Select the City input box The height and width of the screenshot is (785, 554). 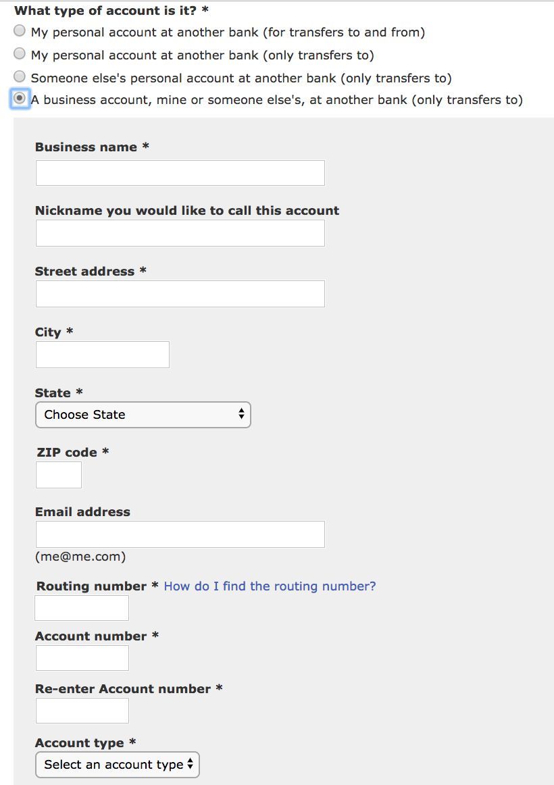(x=102, y=355)
